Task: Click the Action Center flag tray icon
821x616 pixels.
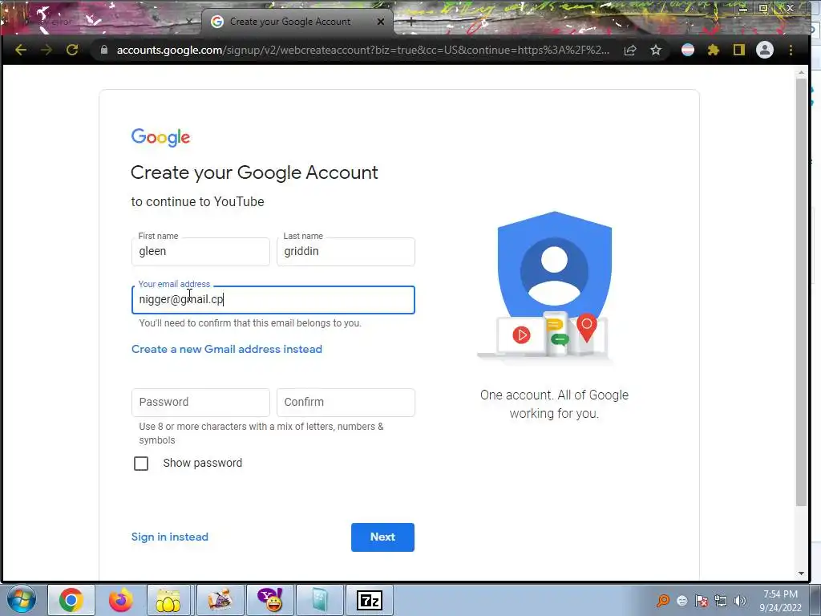Action: (x=701, y=600)
